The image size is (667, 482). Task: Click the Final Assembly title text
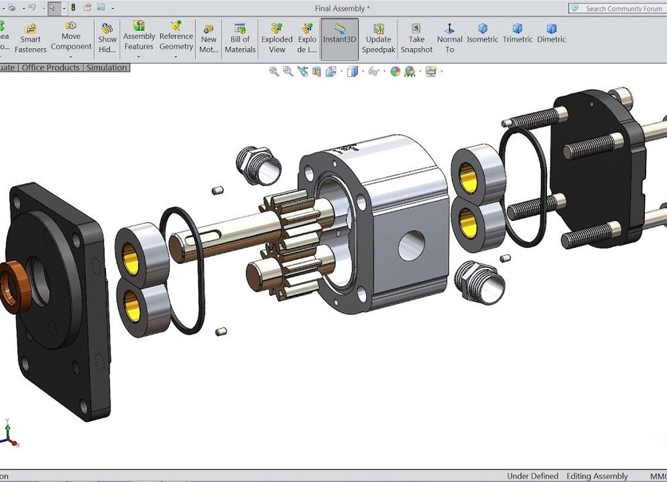tap(342, 8)
